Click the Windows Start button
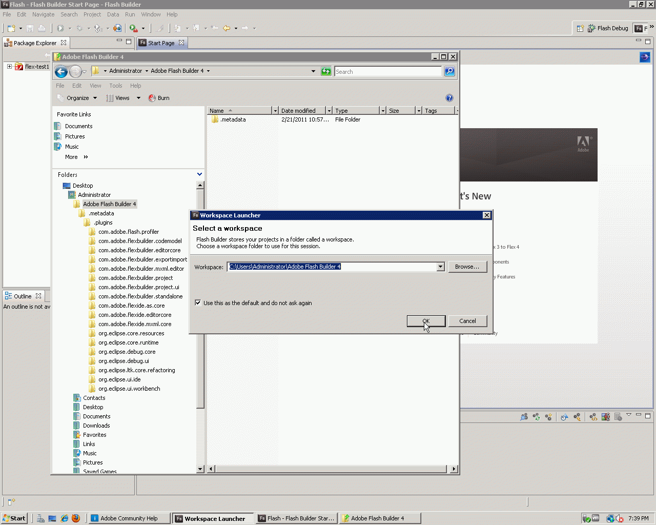This screenshot has height=525, width=656. (x=14, y=518)
